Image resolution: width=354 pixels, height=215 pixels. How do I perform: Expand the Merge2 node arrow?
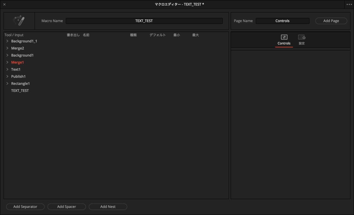click(x=7, y=48)
